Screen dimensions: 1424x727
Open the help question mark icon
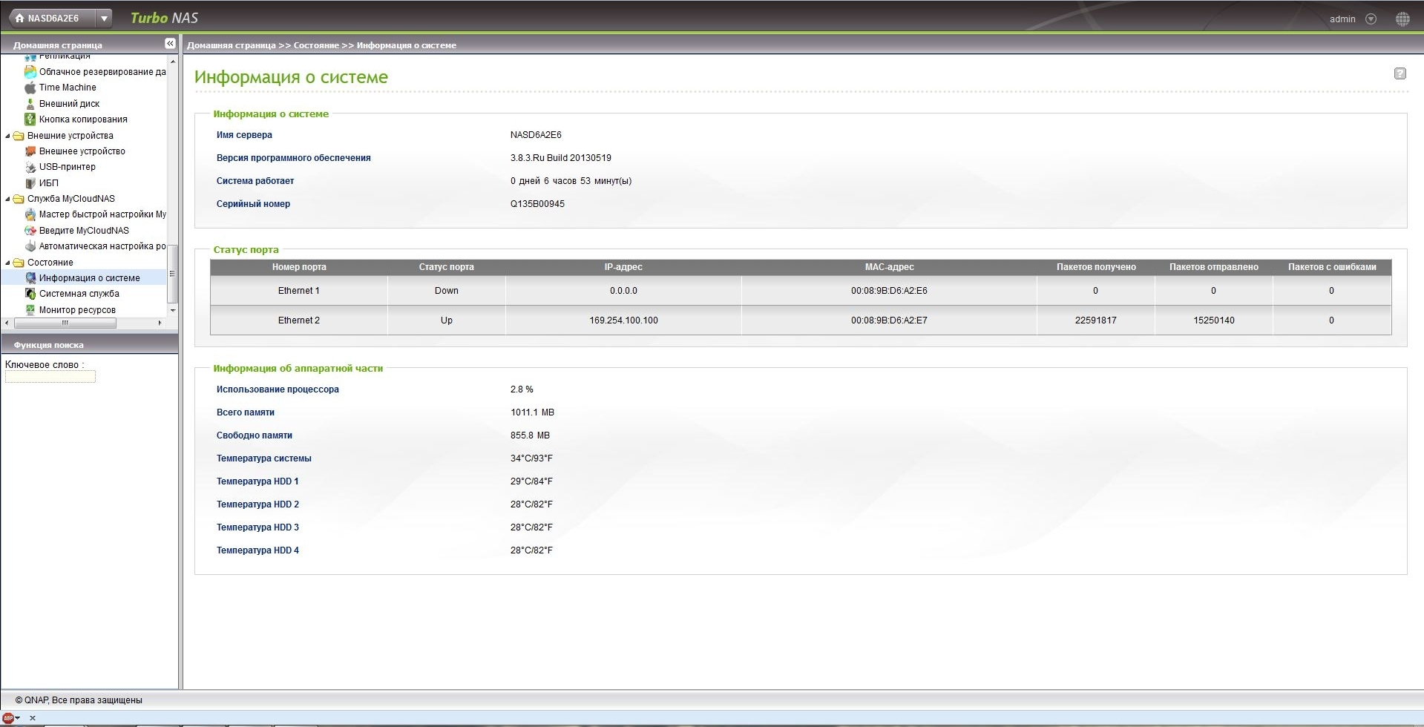point(1400,73)
